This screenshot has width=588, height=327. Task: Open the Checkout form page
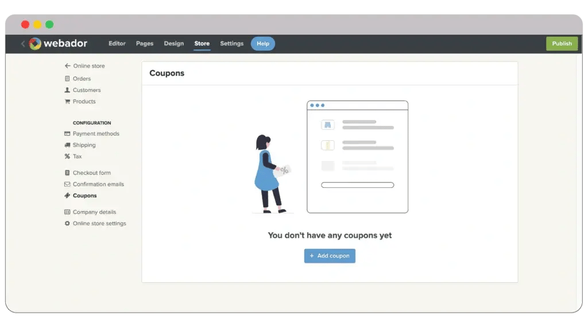pos(91,173)
